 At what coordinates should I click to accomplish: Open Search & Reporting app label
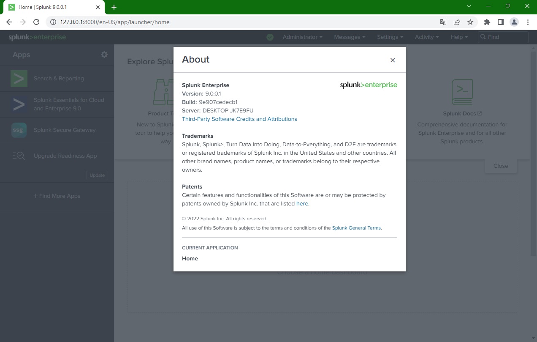click(59, 78)
